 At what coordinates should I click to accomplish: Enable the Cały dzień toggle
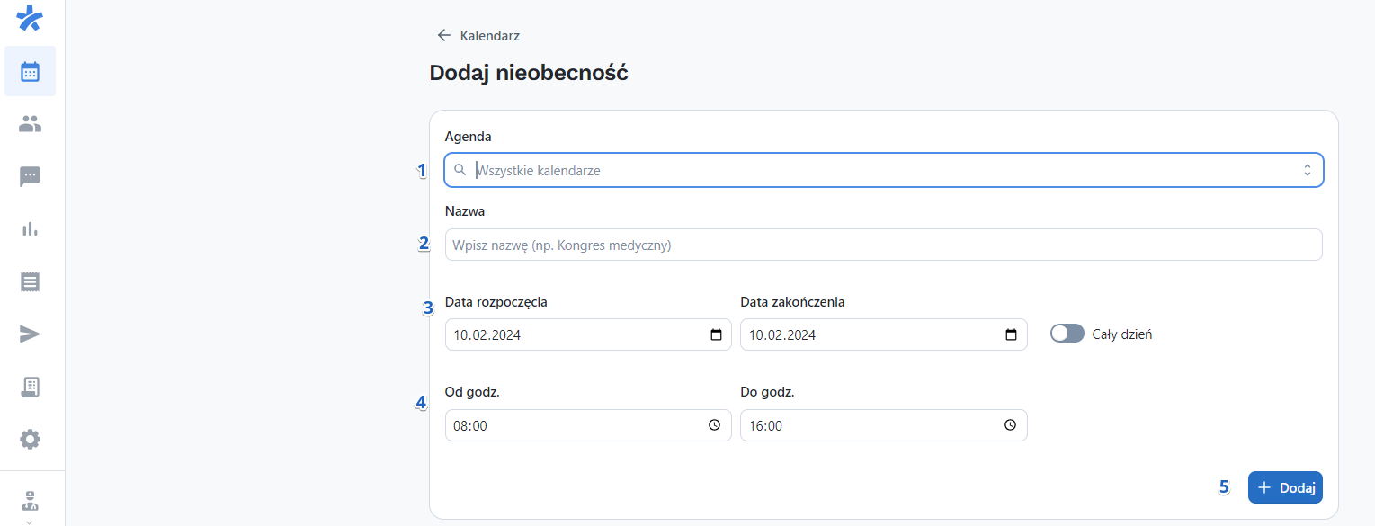[1067, 333]
